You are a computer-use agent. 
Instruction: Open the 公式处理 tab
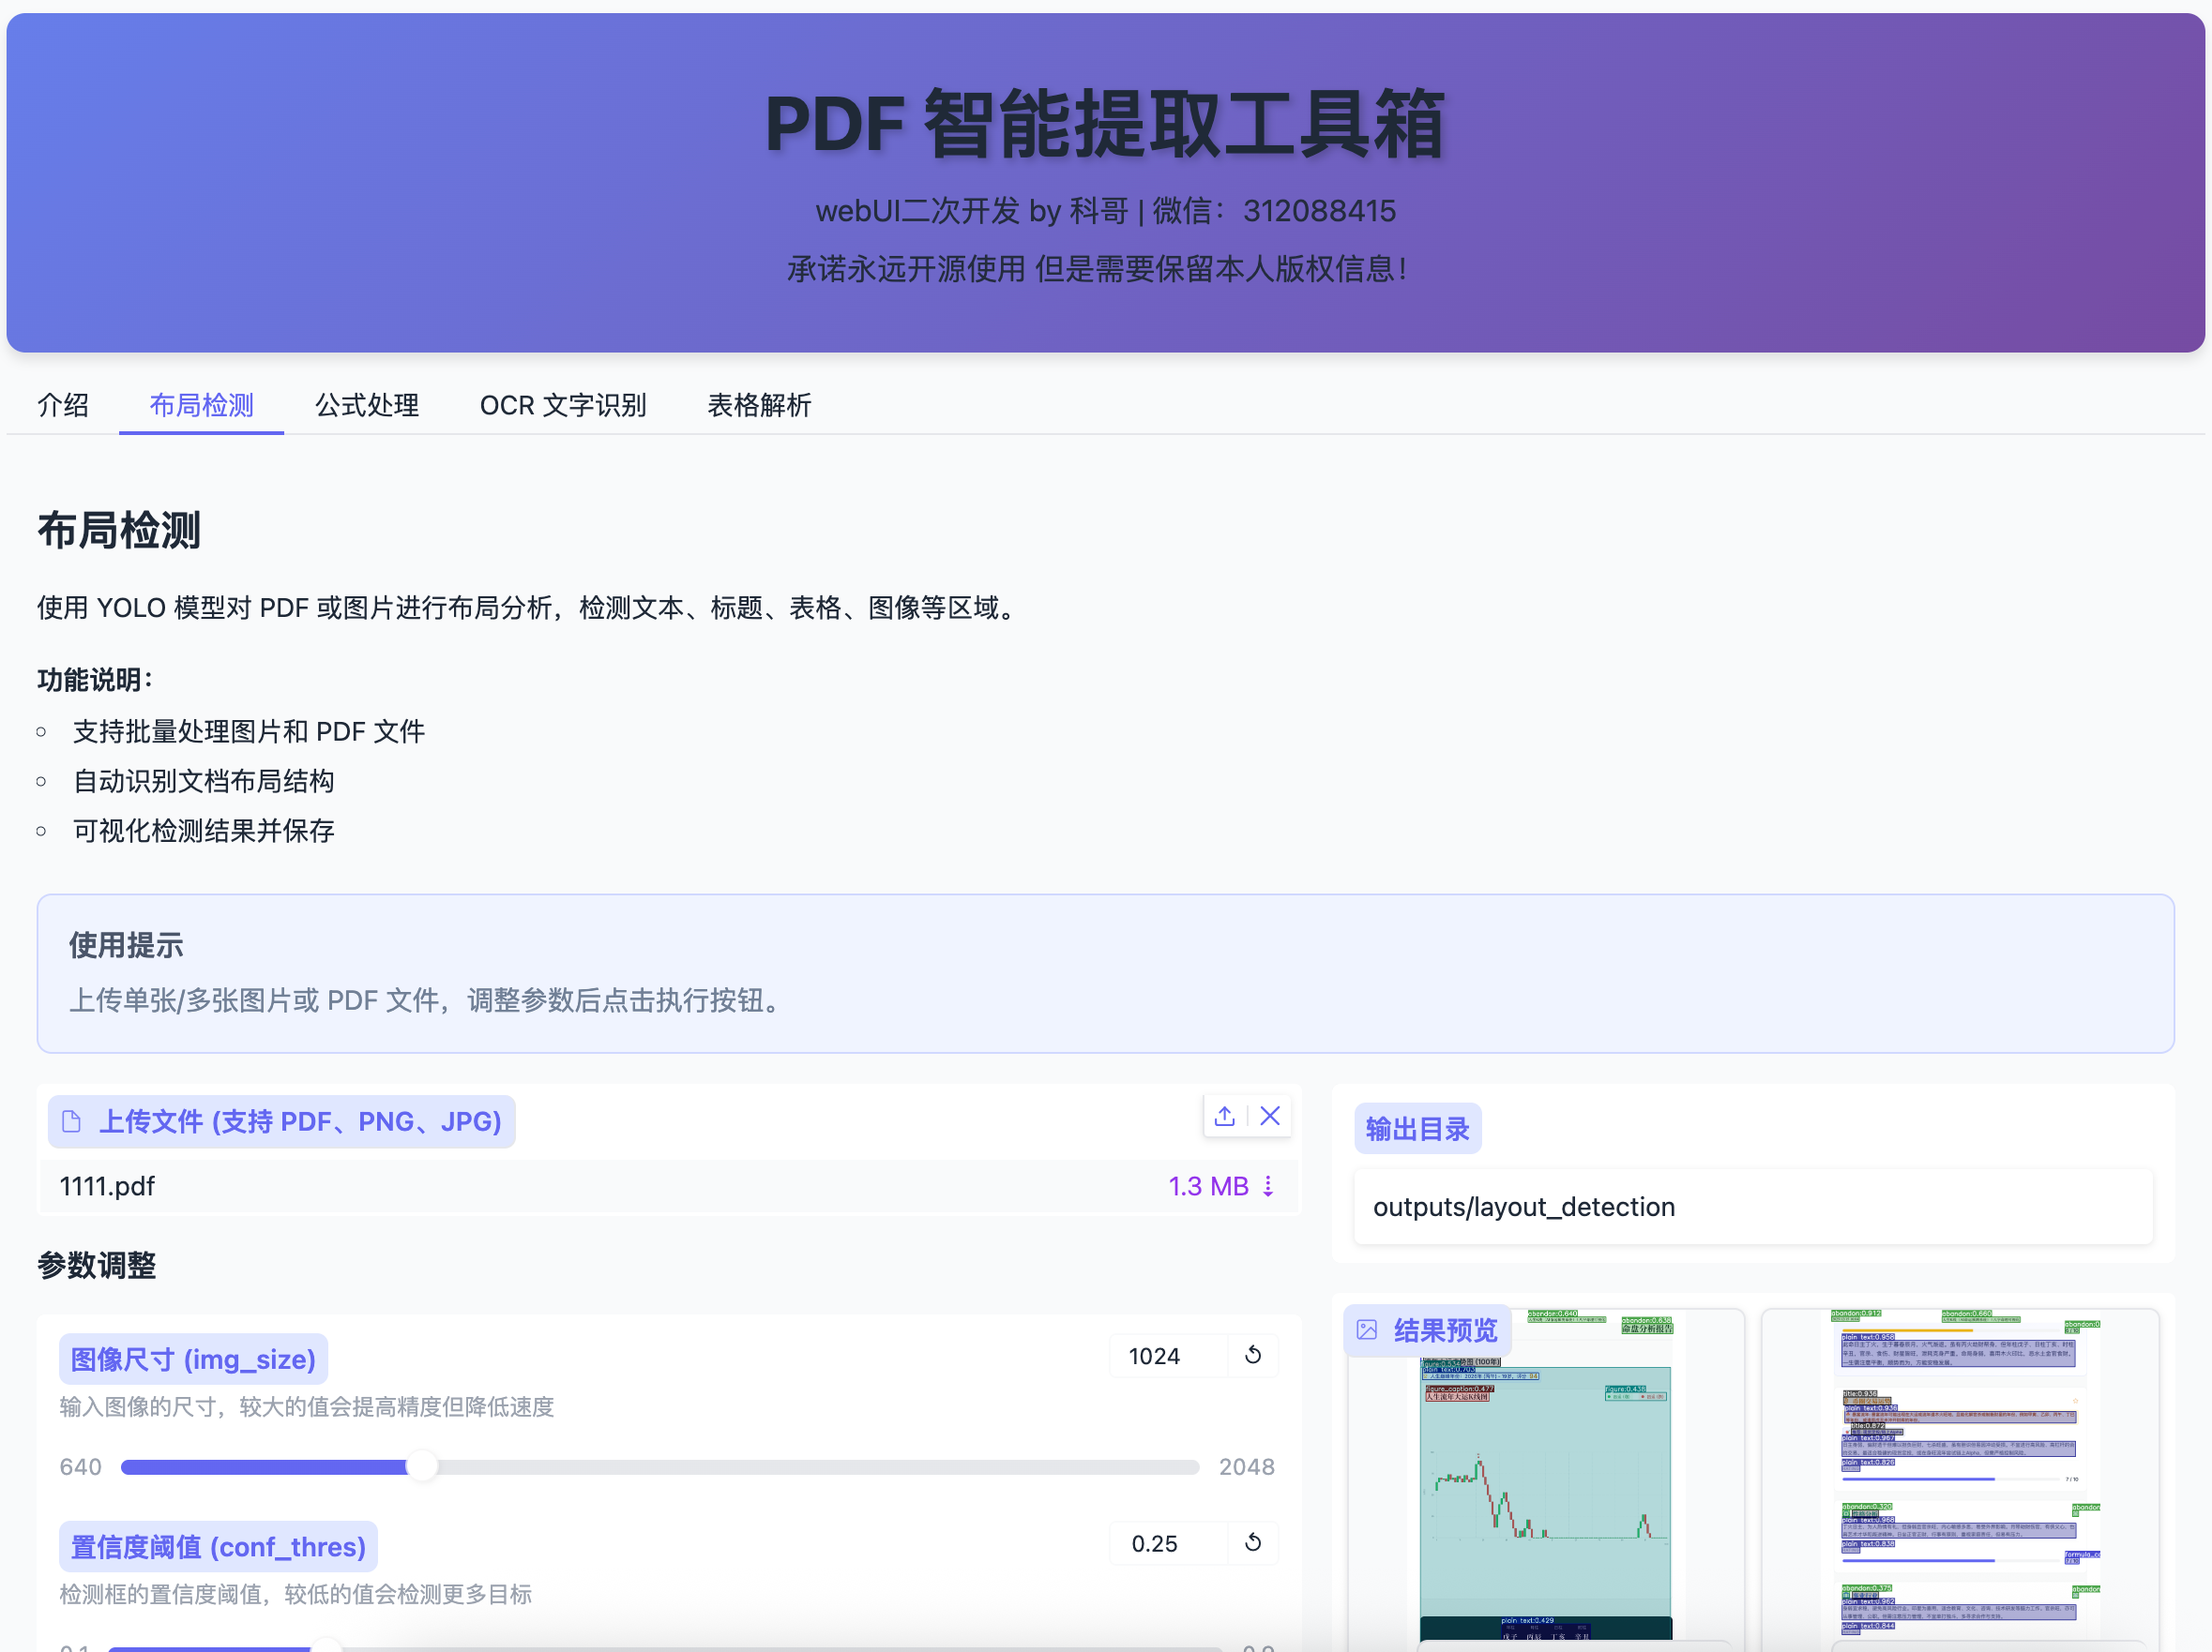pyautogui.click(x=367, y=405)
